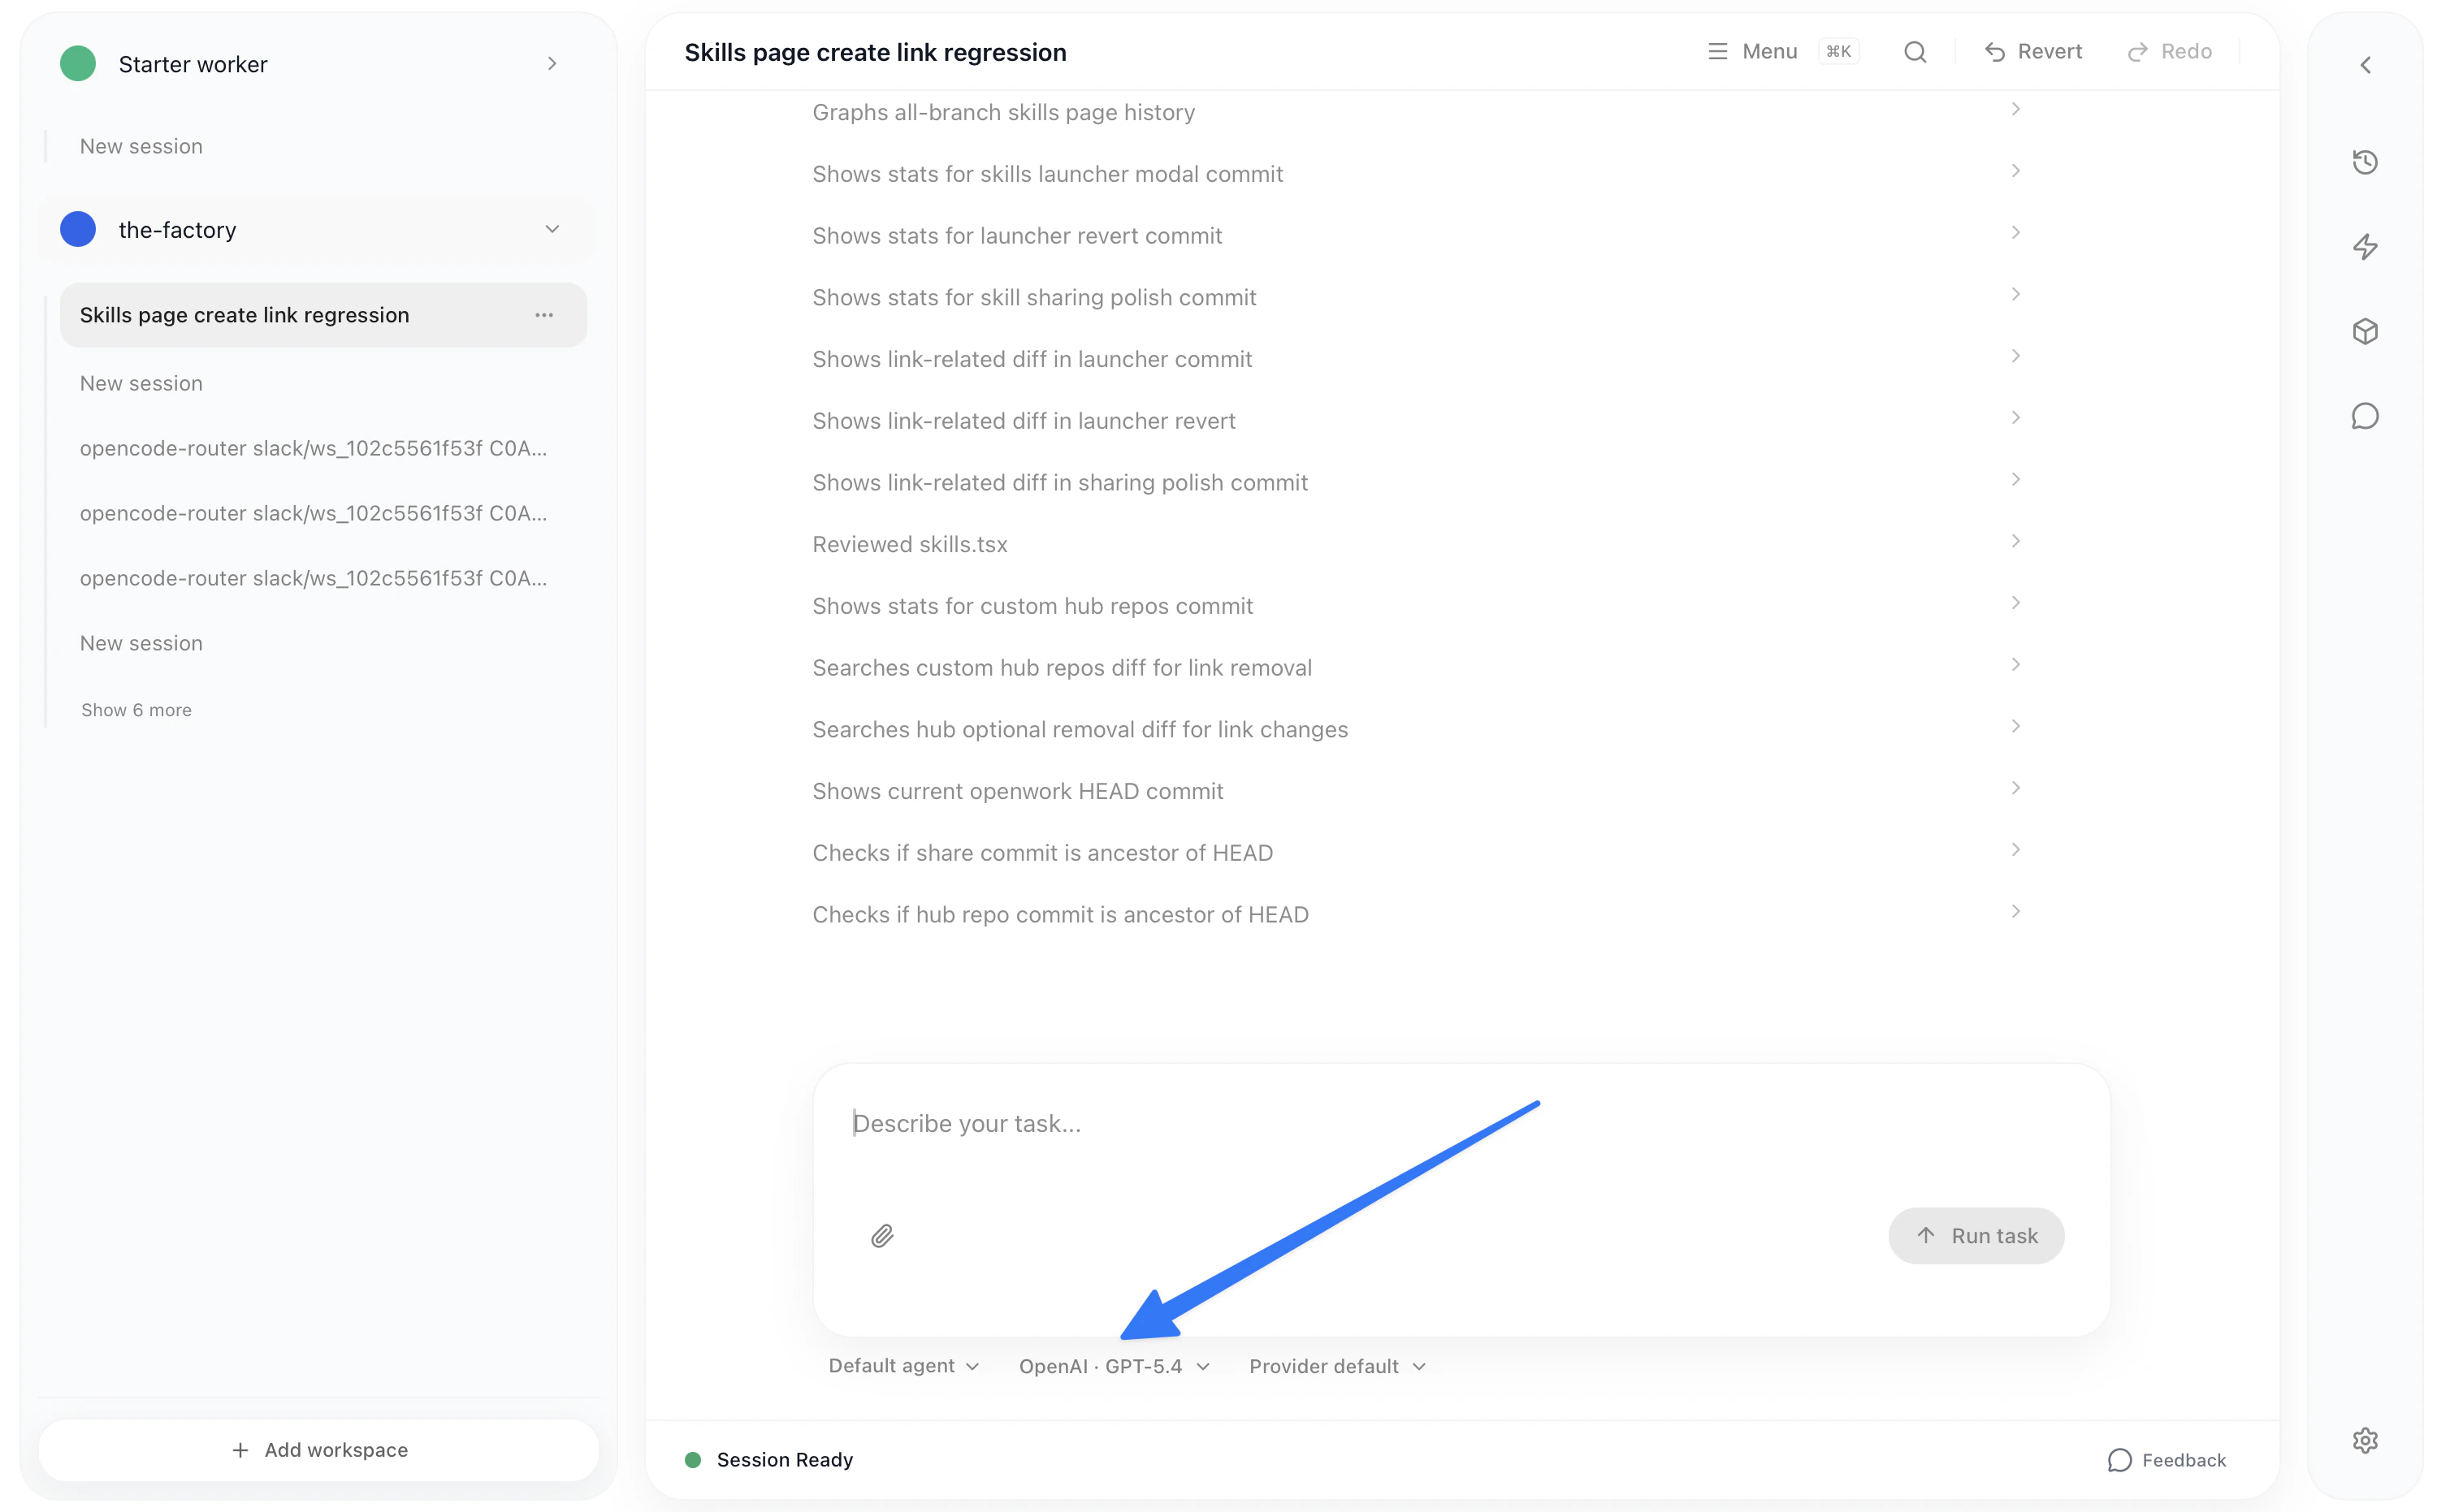The height and width of the screenshot is (1512, 2450).
Task: Click the blue the-factory workspace dot
Action: click(x=77, y=229)
